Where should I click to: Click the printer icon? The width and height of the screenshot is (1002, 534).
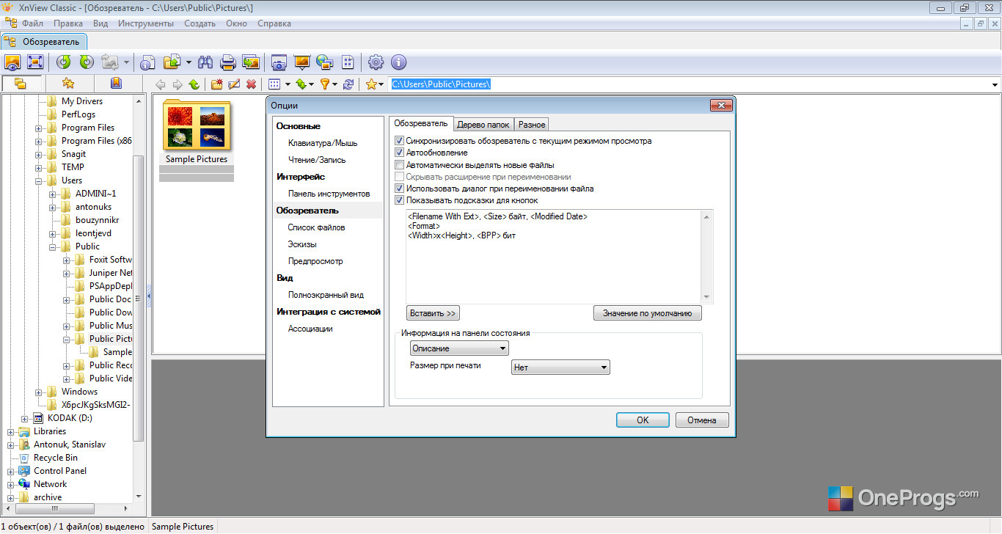coord(227,62)
